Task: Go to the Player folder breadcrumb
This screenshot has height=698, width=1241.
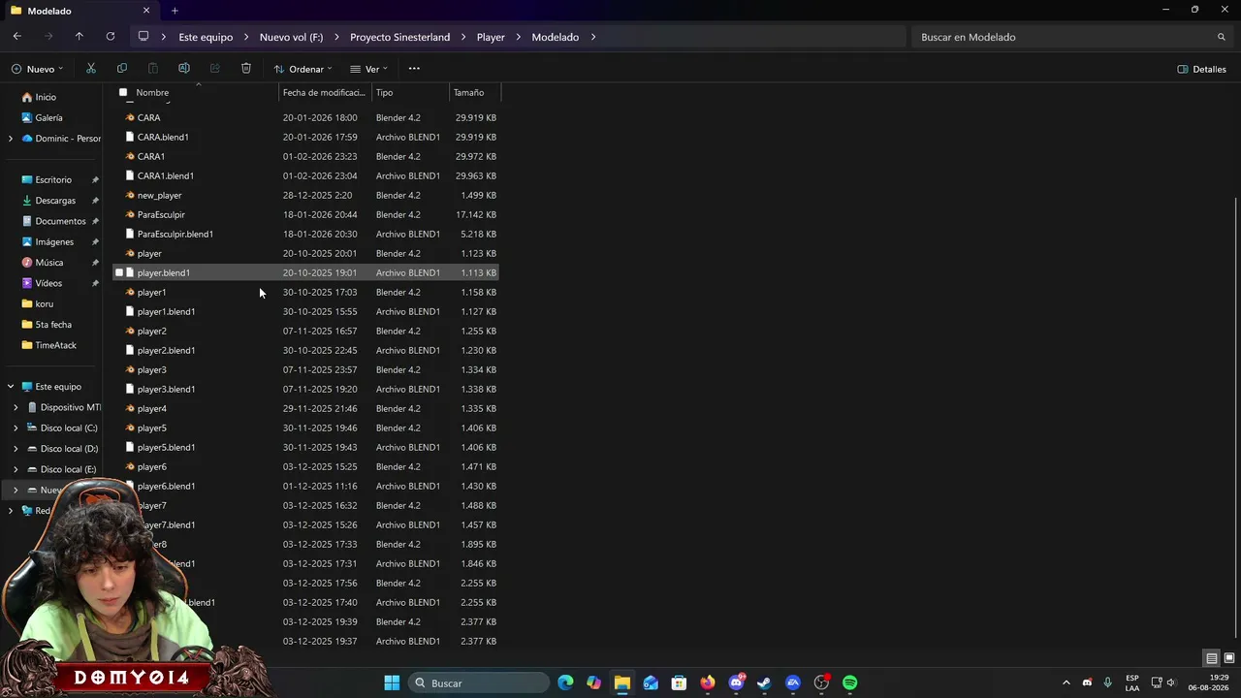Action: click(x=491, y=37)
